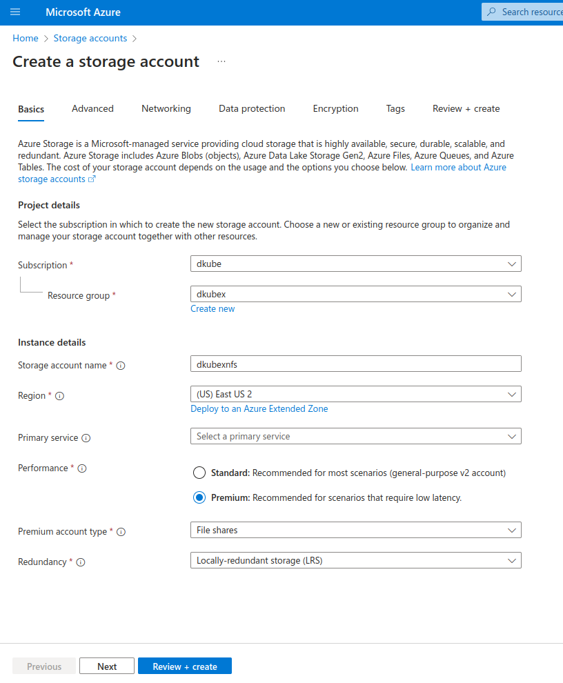Click the Review + create button

[x=185, y=666]
